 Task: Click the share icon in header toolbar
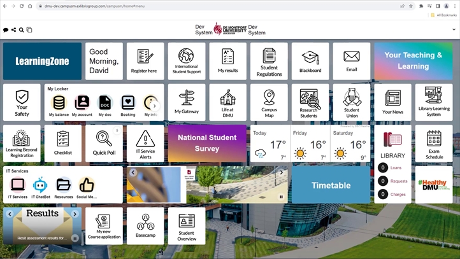pyautogui.click(x=13, y=30)
